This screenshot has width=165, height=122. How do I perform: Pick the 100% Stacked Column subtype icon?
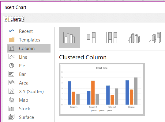[112, 37]
